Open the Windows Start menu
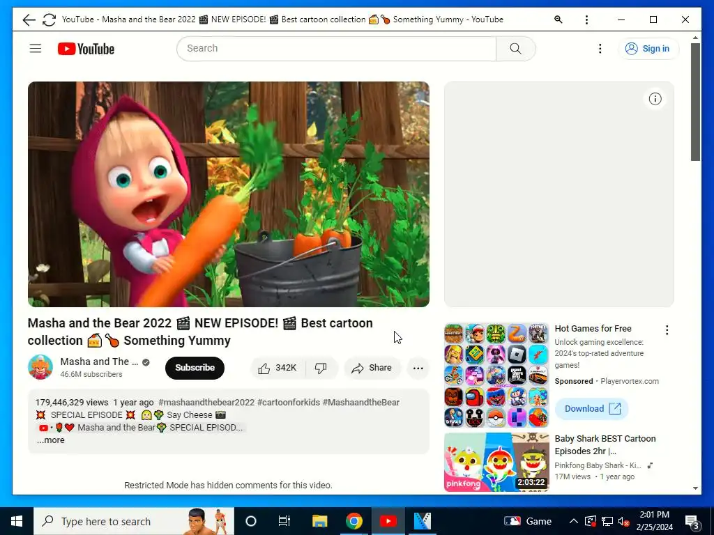This screenshot has width=714, height=535. click(17, 521)
